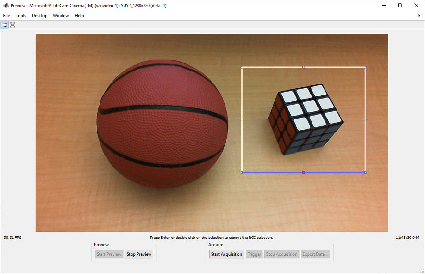The height and width of the screenshot is (274, 425).
Task: Click the ROI top-left corner handle
Action: pyautogui.click(x=242, y=67)
